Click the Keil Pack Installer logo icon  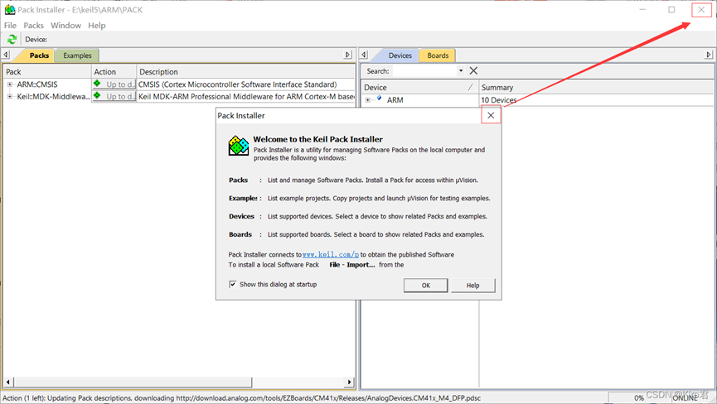pyautogui.click(x=239, y=147)
